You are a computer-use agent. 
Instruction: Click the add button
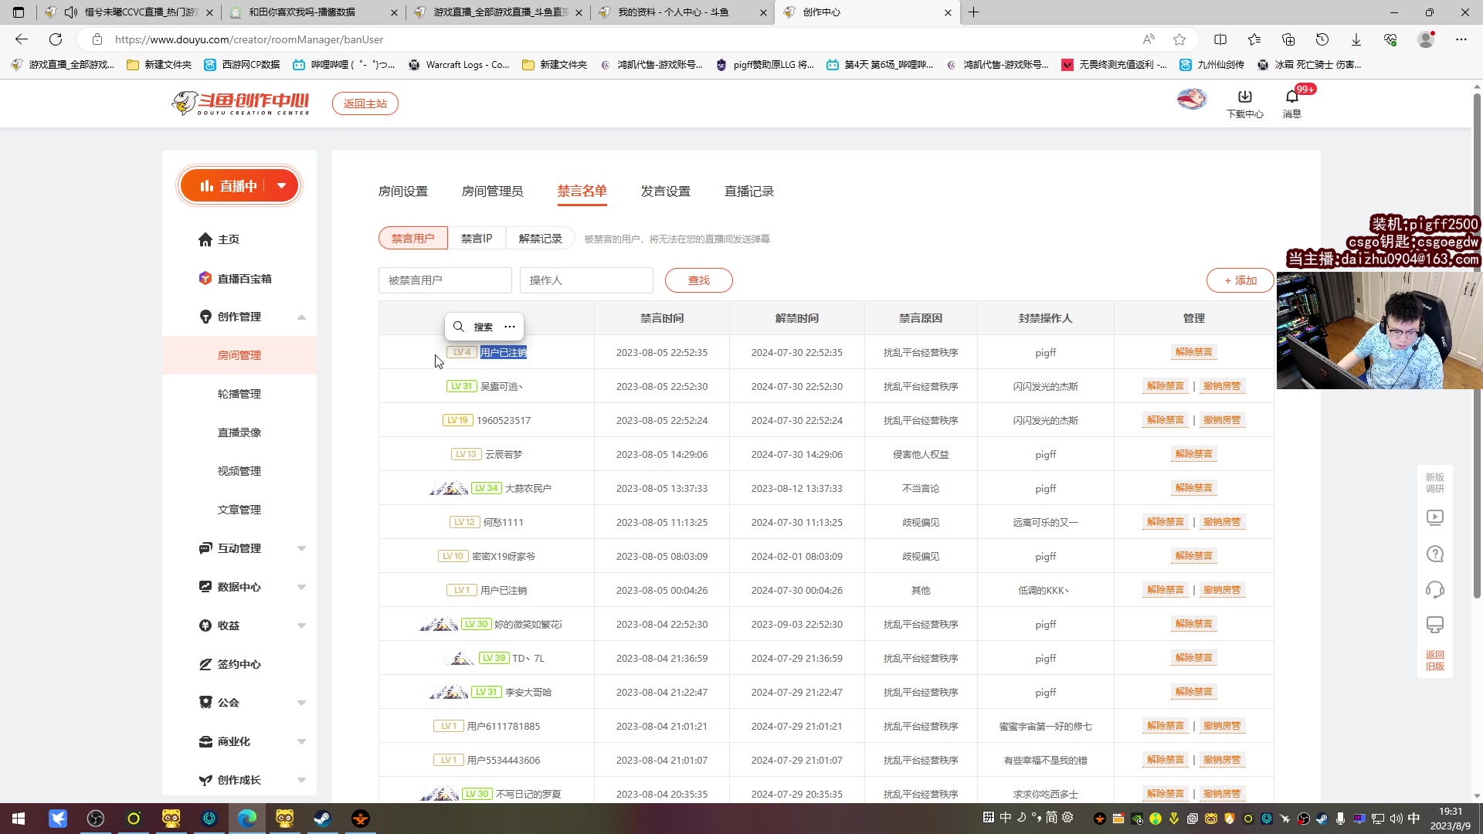click(1240, 280)
